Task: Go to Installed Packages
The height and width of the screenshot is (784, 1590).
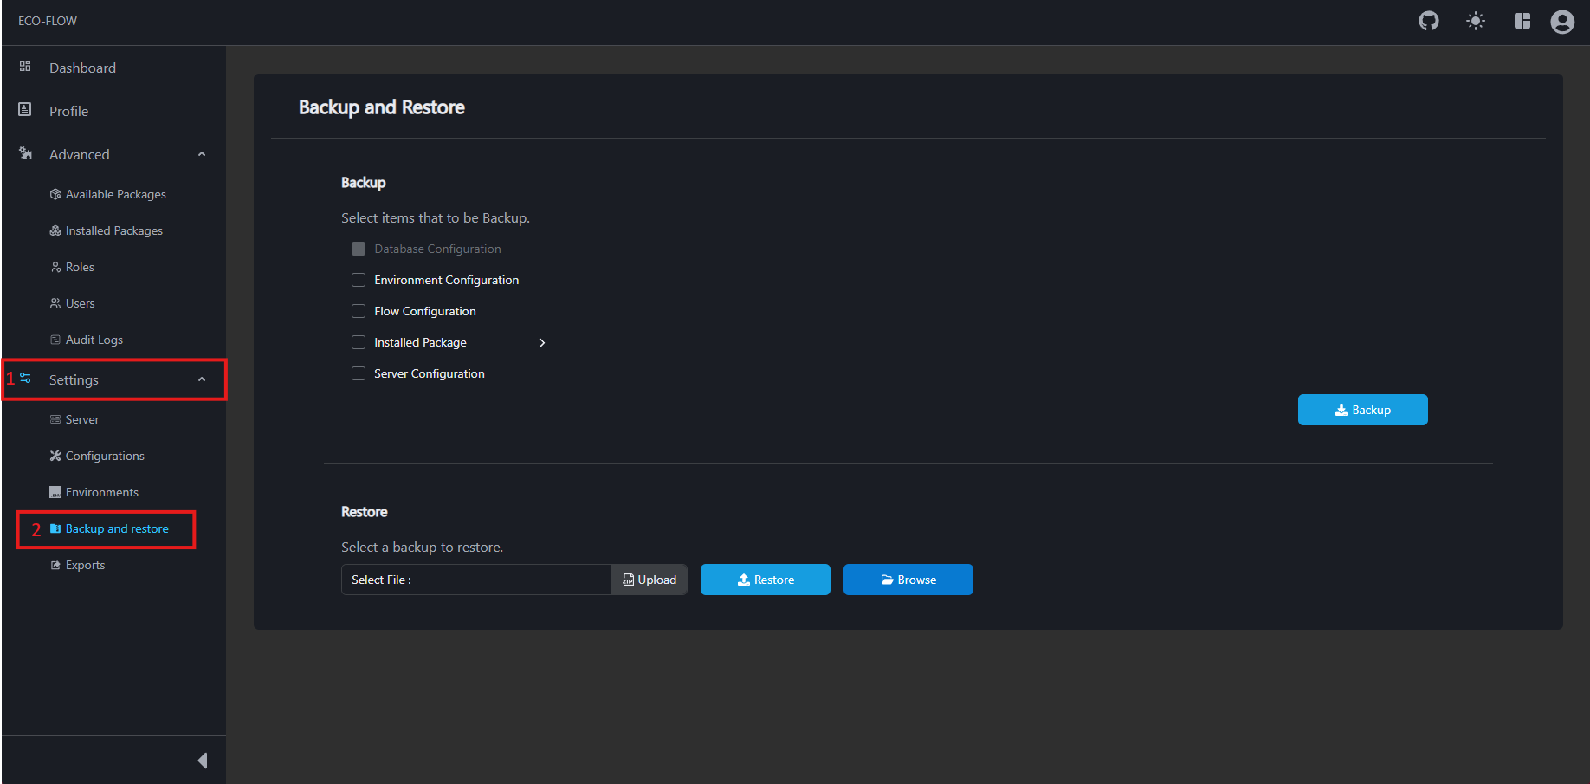Action: [113, 230]
